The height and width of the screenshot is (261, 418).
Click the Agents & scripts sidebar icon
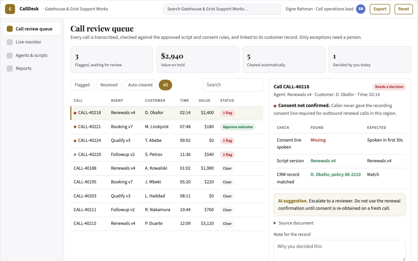pos(10,55)
